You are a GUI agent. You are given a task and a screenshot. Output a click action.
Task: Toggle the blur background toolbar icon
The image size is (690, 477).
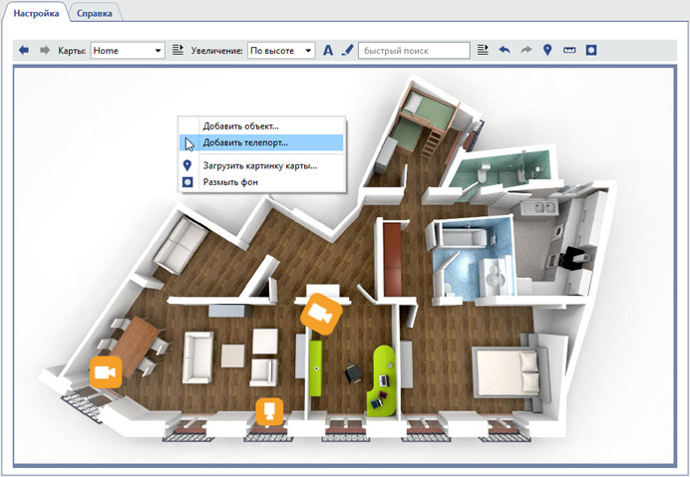(591, 50)
